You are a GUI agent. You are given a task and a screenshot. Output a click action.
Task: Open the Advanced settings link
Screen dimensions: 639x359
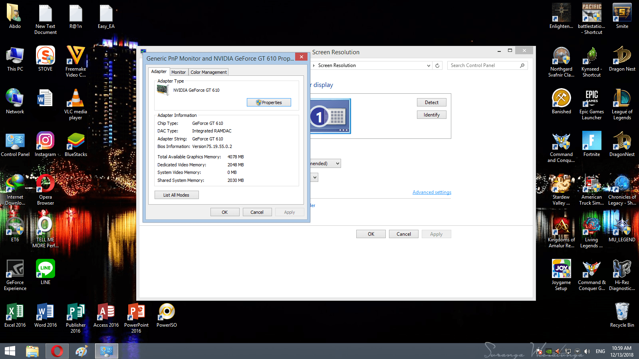(432, 192)
